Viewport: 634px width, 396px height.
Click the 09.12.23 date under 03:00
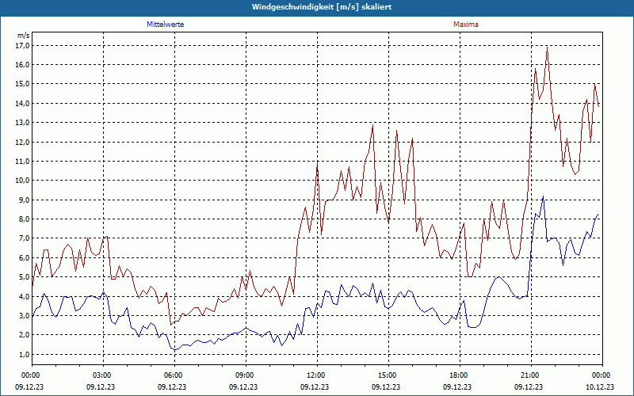pos(101,386)
